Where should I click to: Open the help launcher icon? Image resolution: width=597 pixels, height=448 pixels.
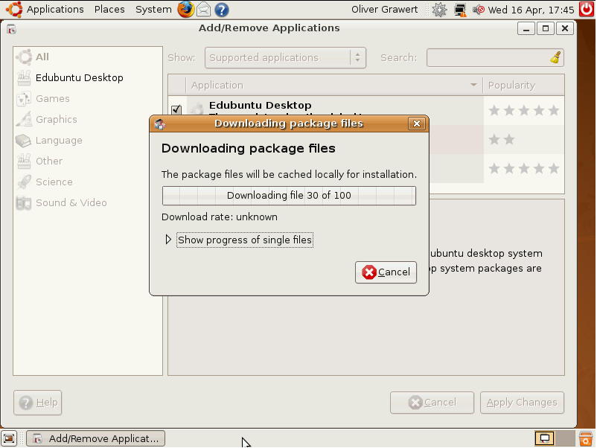[222, 10]
